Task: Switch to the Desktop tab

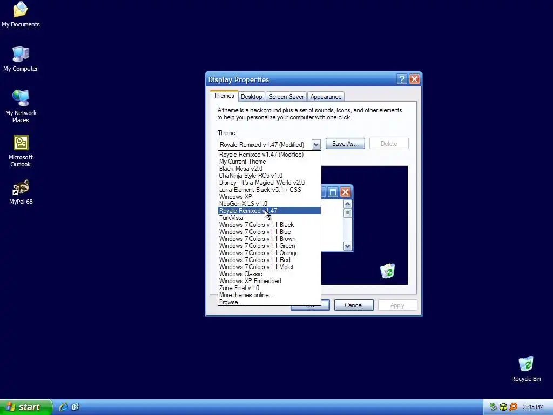Action: pos(252,97)
